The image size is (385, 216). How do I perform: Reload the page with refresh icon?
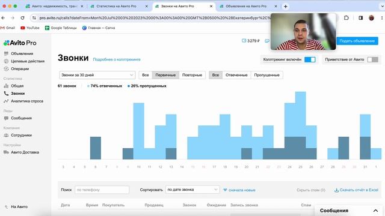[22, 18]
